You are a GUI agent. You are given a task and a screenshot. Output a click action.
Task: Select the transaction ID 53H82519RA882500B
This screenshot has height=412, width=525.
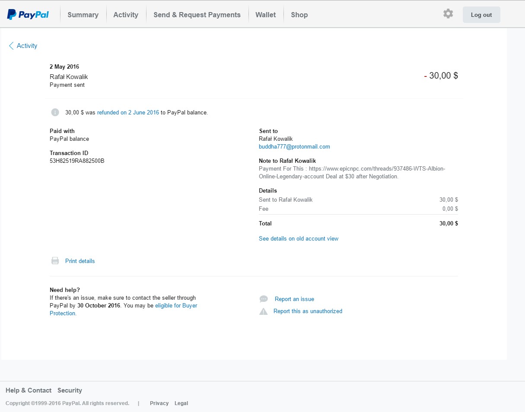click(77, 161)
